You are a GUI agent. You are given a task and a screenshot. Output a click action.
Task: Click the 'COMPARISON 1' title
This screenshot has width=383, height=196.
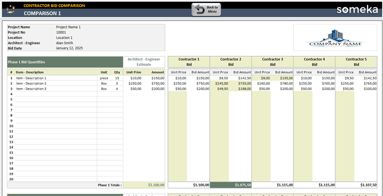[42, 14]
